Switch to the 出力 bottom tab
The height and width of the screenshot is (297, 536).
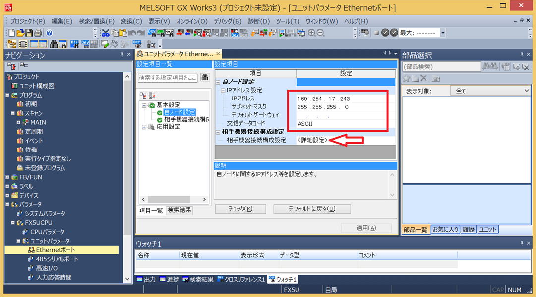[146, 279]
